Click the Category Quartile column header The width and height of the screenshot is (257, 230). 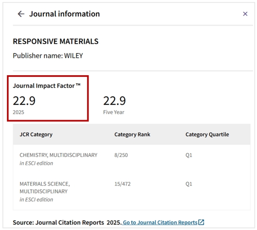click(207, 135)
